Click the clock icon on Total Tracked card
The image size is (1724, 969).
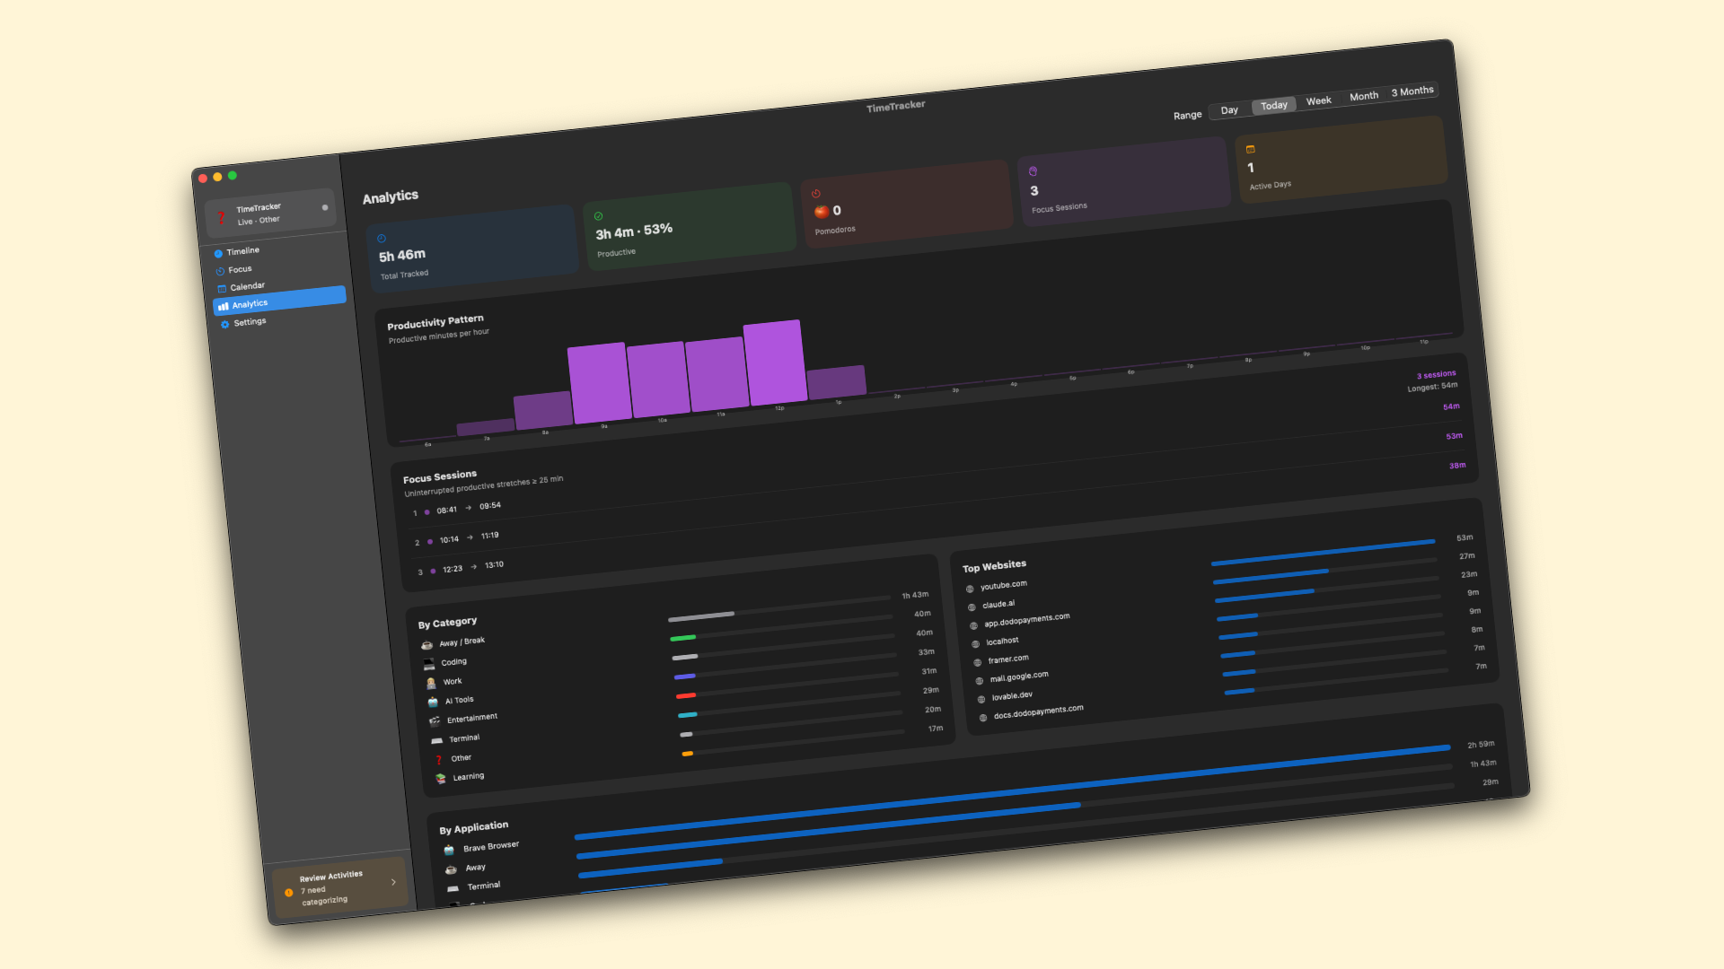pos(382,239)
